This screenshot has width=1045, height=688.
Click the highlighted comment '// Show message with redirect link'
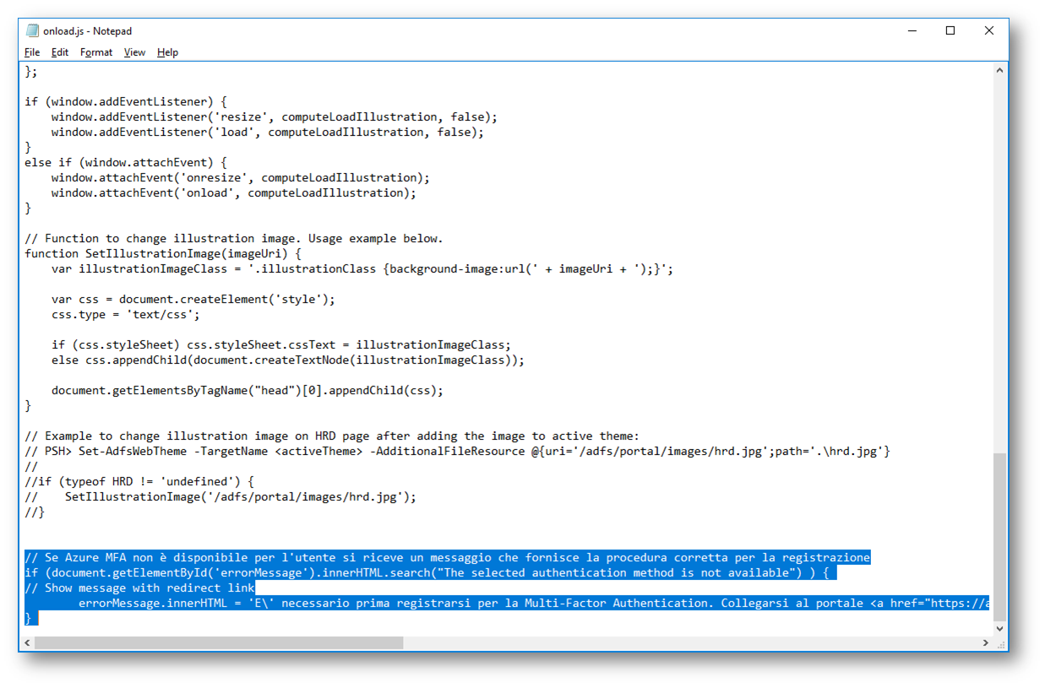pos(139,588)
